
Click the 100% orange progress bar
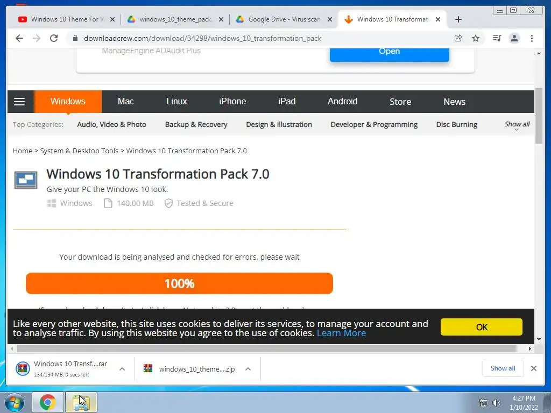[179, 283]
